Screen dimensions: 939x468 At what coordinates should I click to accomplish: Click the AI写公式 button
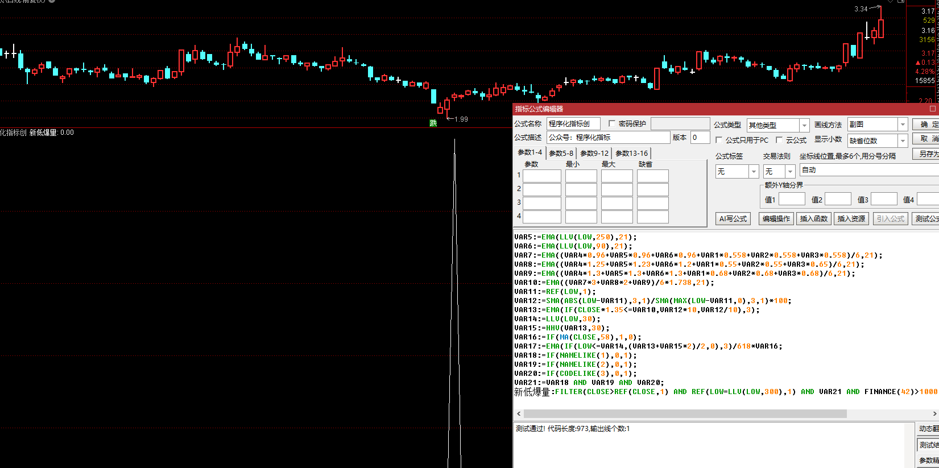point(733,219)
